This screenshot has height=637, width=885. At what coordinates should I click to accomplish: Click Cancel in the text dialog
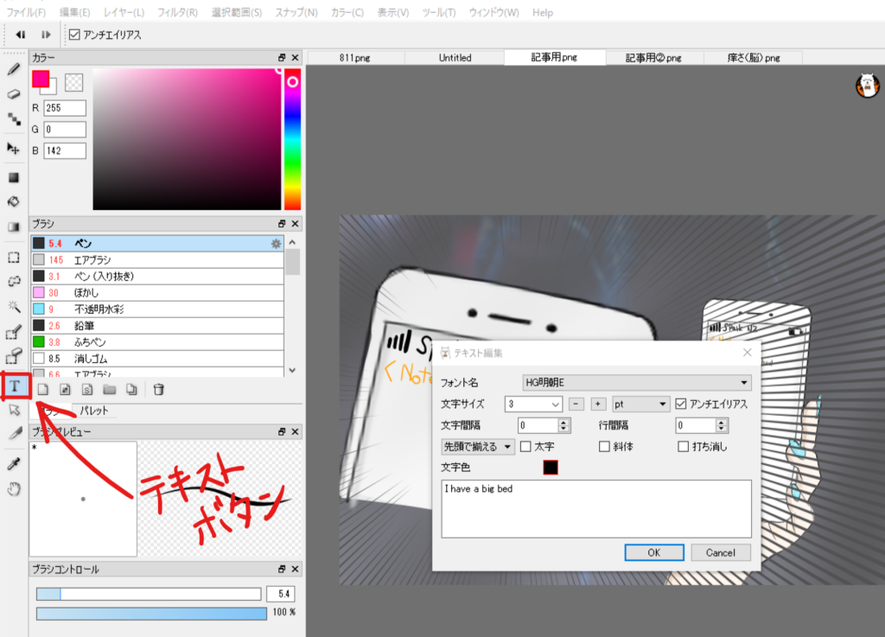720,552
